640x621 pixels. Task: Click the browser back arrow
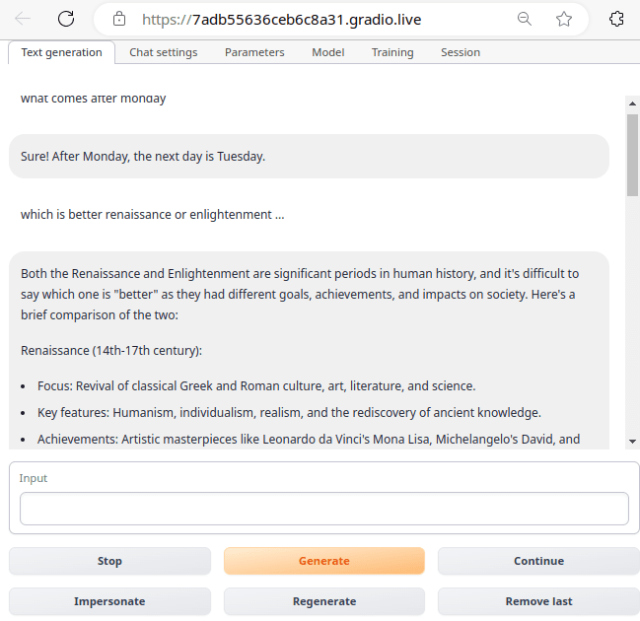(23, 19)
